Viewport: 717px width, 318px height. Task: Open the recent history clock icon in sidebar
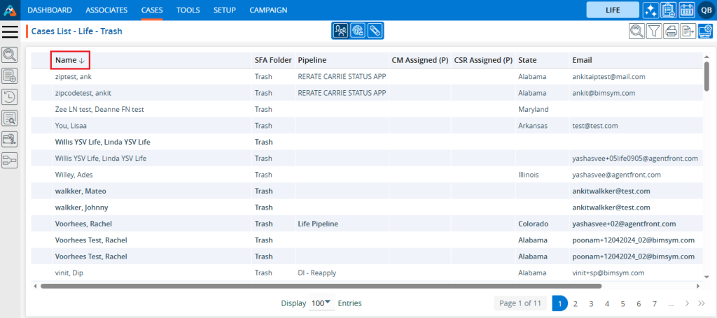[x=10, y=97]
